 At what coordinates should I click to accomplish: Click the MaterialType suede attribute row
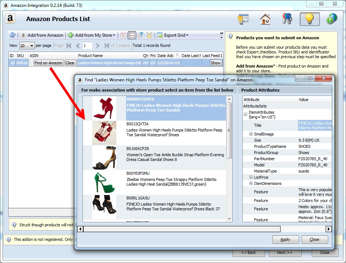[287, 171]
